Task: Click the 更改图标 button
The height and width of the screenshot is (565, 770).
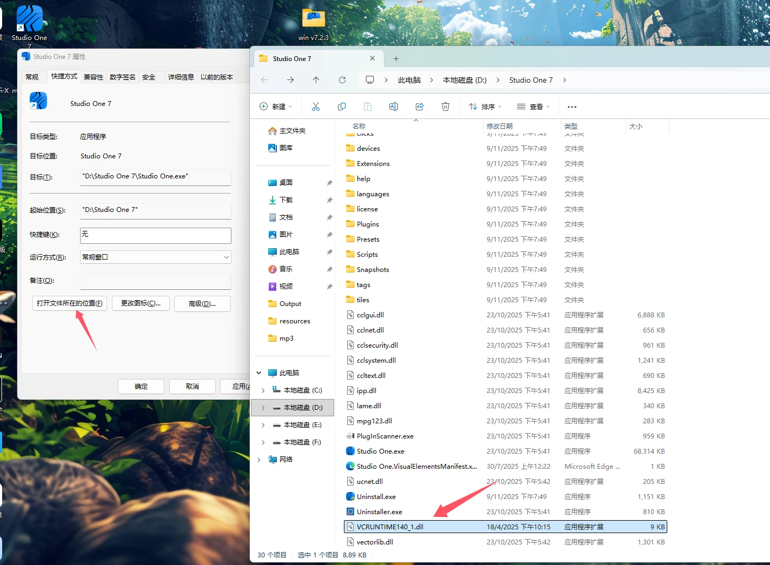Action: tap(141, 303)
